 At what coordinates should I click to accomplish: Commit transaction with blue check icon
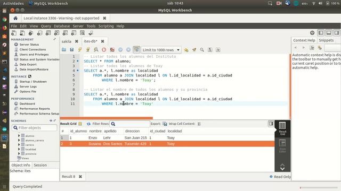tap(120, 50)
